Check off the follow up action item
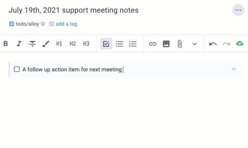 pos(17,69)
